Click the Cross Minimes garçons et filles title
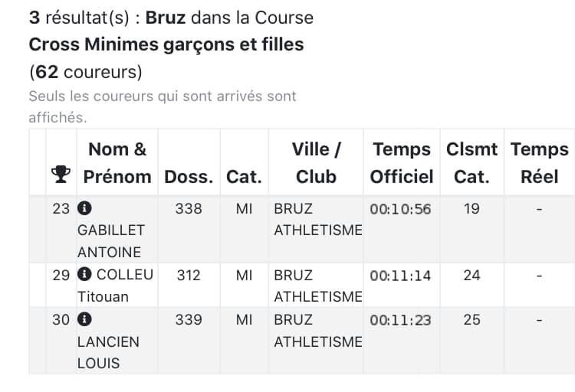575x392 pixels. [x=166, y=44]
